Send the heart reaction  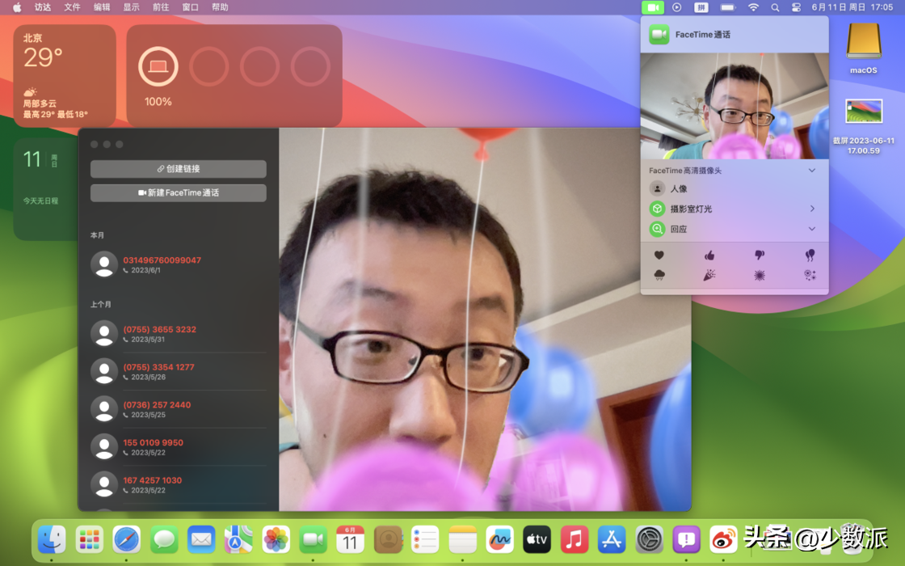click(x=659, y=255)
